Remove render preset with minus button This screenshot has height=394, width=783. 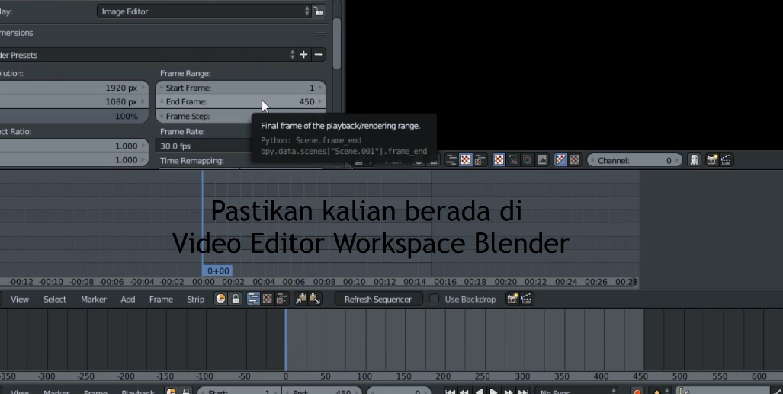tap(318, 54)
